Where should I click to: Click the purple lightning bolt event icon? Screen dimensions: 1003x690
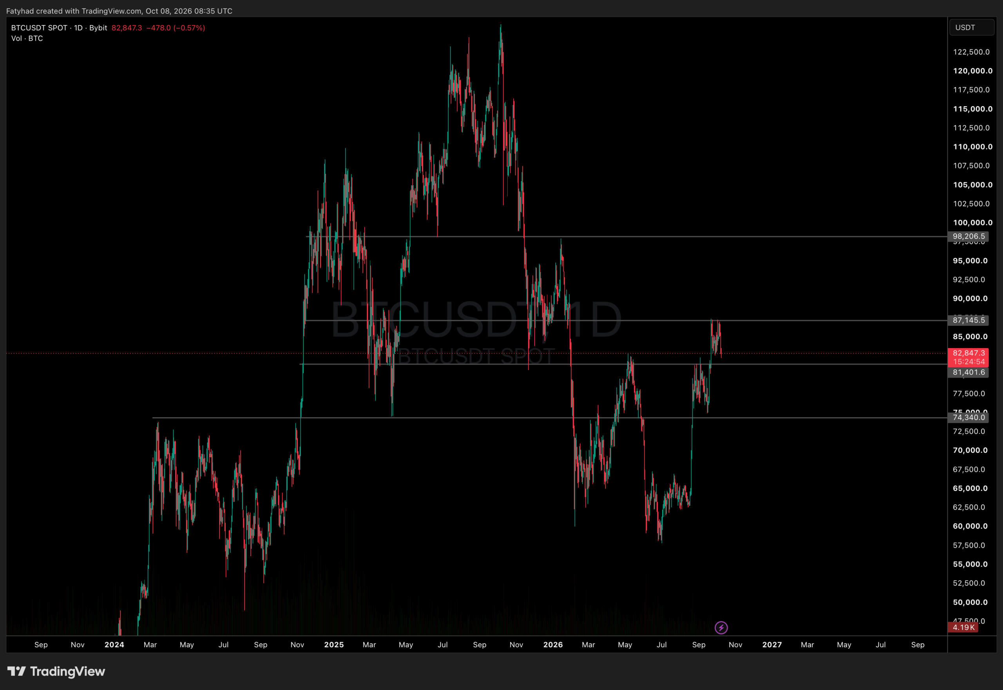tap(721, 627)
